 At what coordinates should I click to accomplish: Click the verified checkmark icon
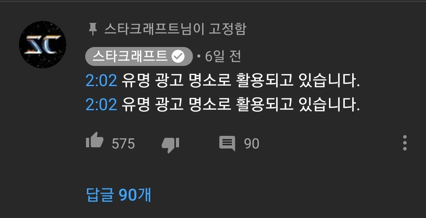click(x=179, y=57)
